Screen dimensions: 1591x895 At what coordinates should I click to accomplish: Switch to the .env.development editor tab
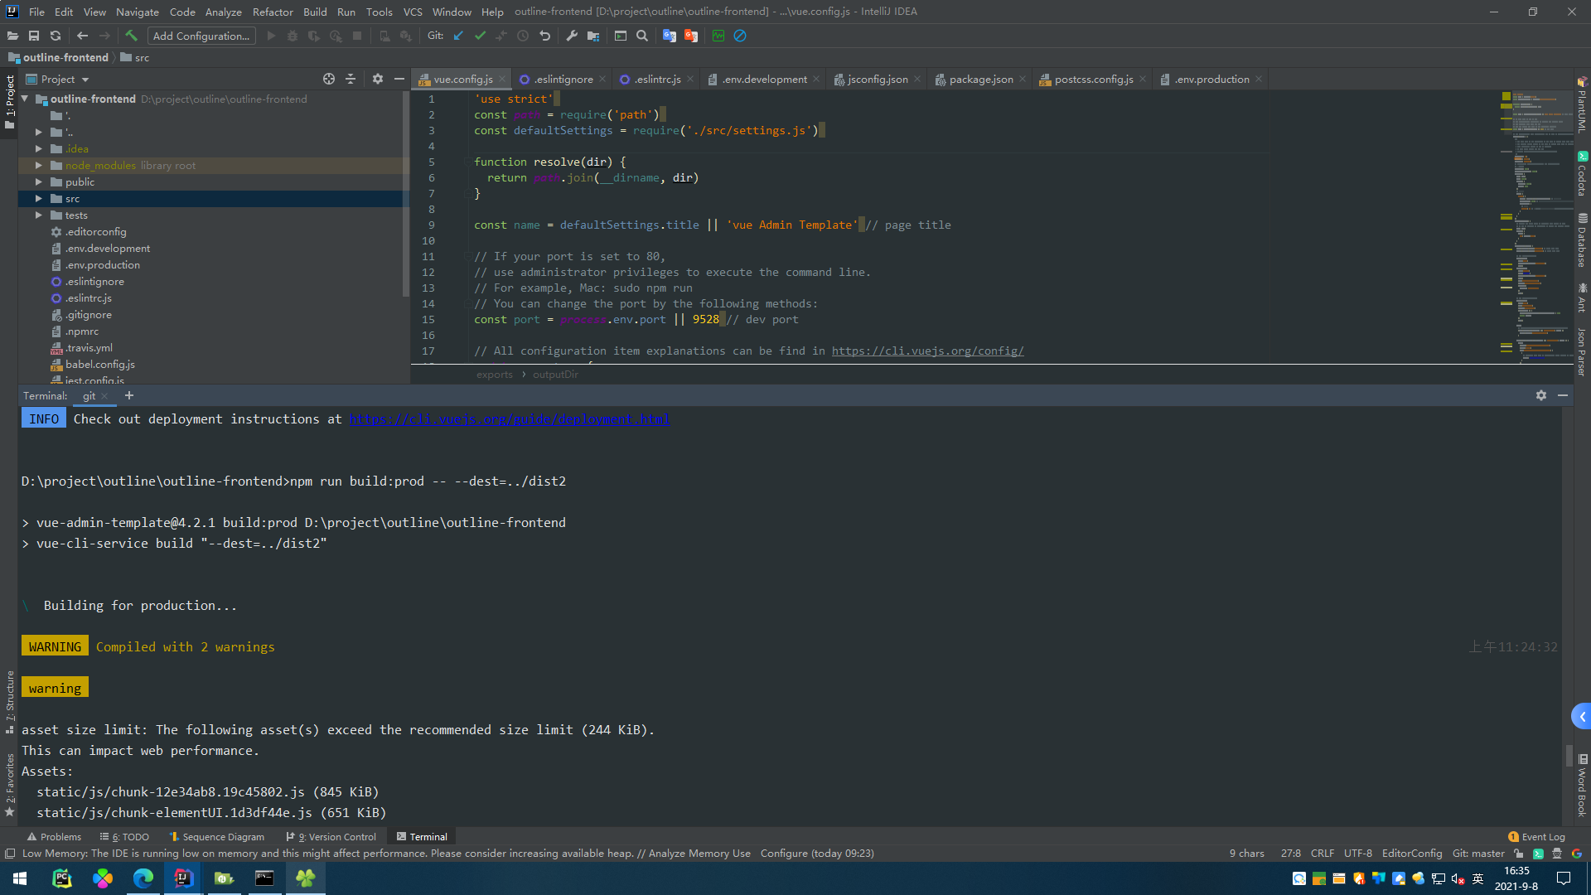764,79
